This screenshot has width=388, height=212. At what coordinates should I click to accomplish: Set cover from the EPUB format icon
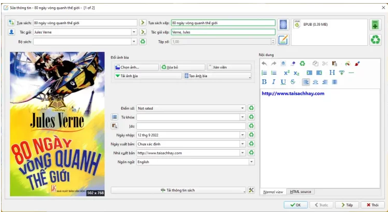[283, 25]
